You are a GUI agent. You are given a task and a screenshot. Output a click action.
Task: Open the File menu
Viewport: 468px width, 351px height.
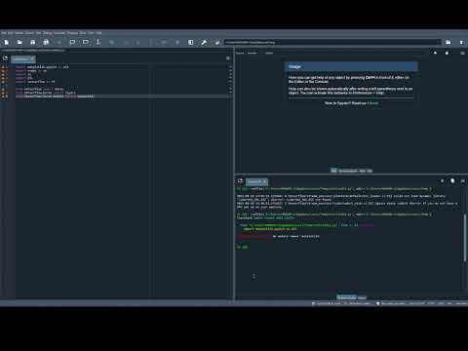point(4,33)
